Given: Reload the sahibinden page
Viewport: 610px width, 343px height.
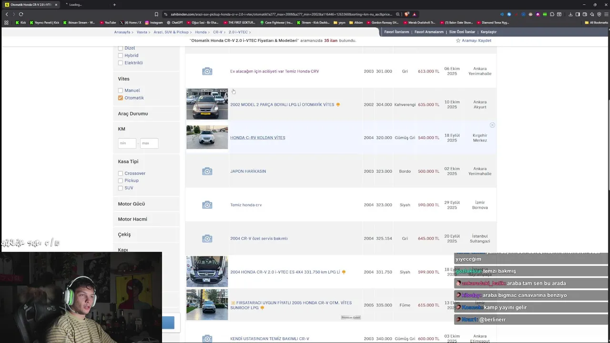Looking at the screenshot, I should click(x=21, y=14).
